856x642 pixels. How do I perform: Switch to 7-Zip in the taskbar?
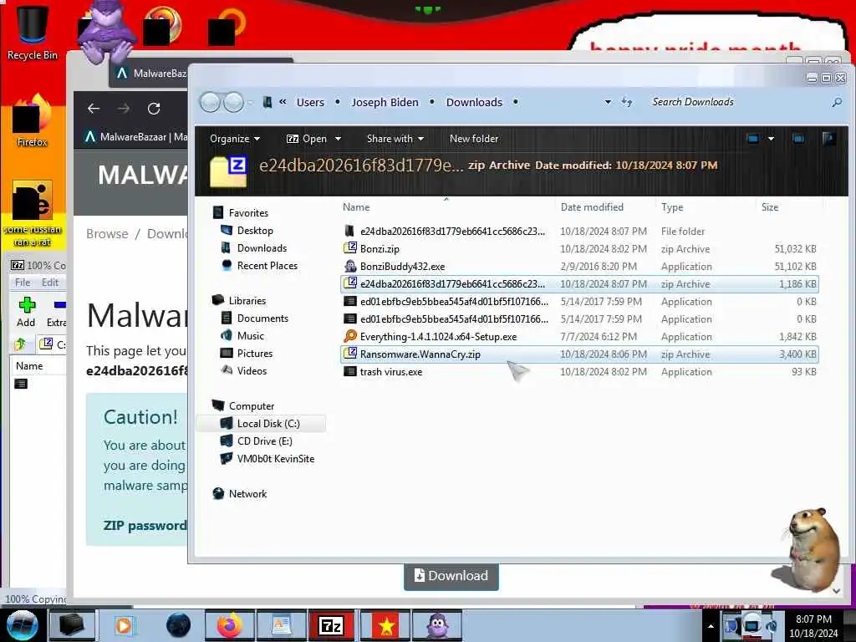coord(331,625)
